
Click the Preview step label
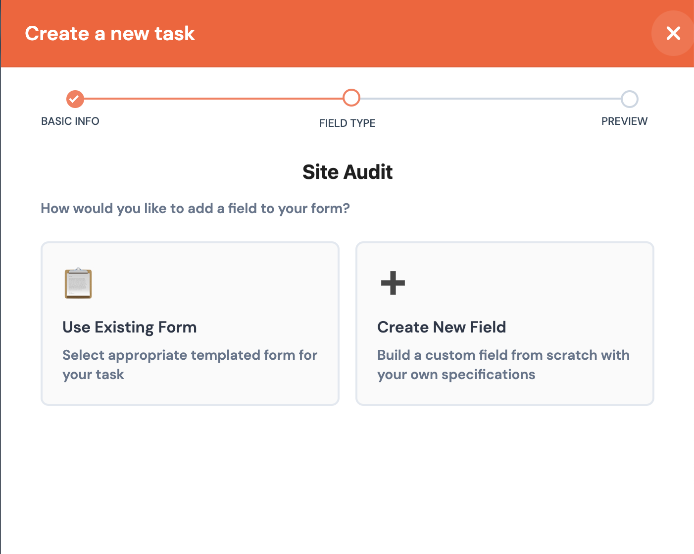(624, 121)
